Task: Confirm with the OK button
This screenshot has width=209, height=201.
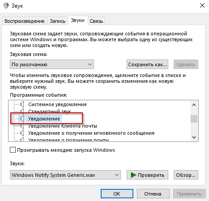Action: tap(117, 194)
